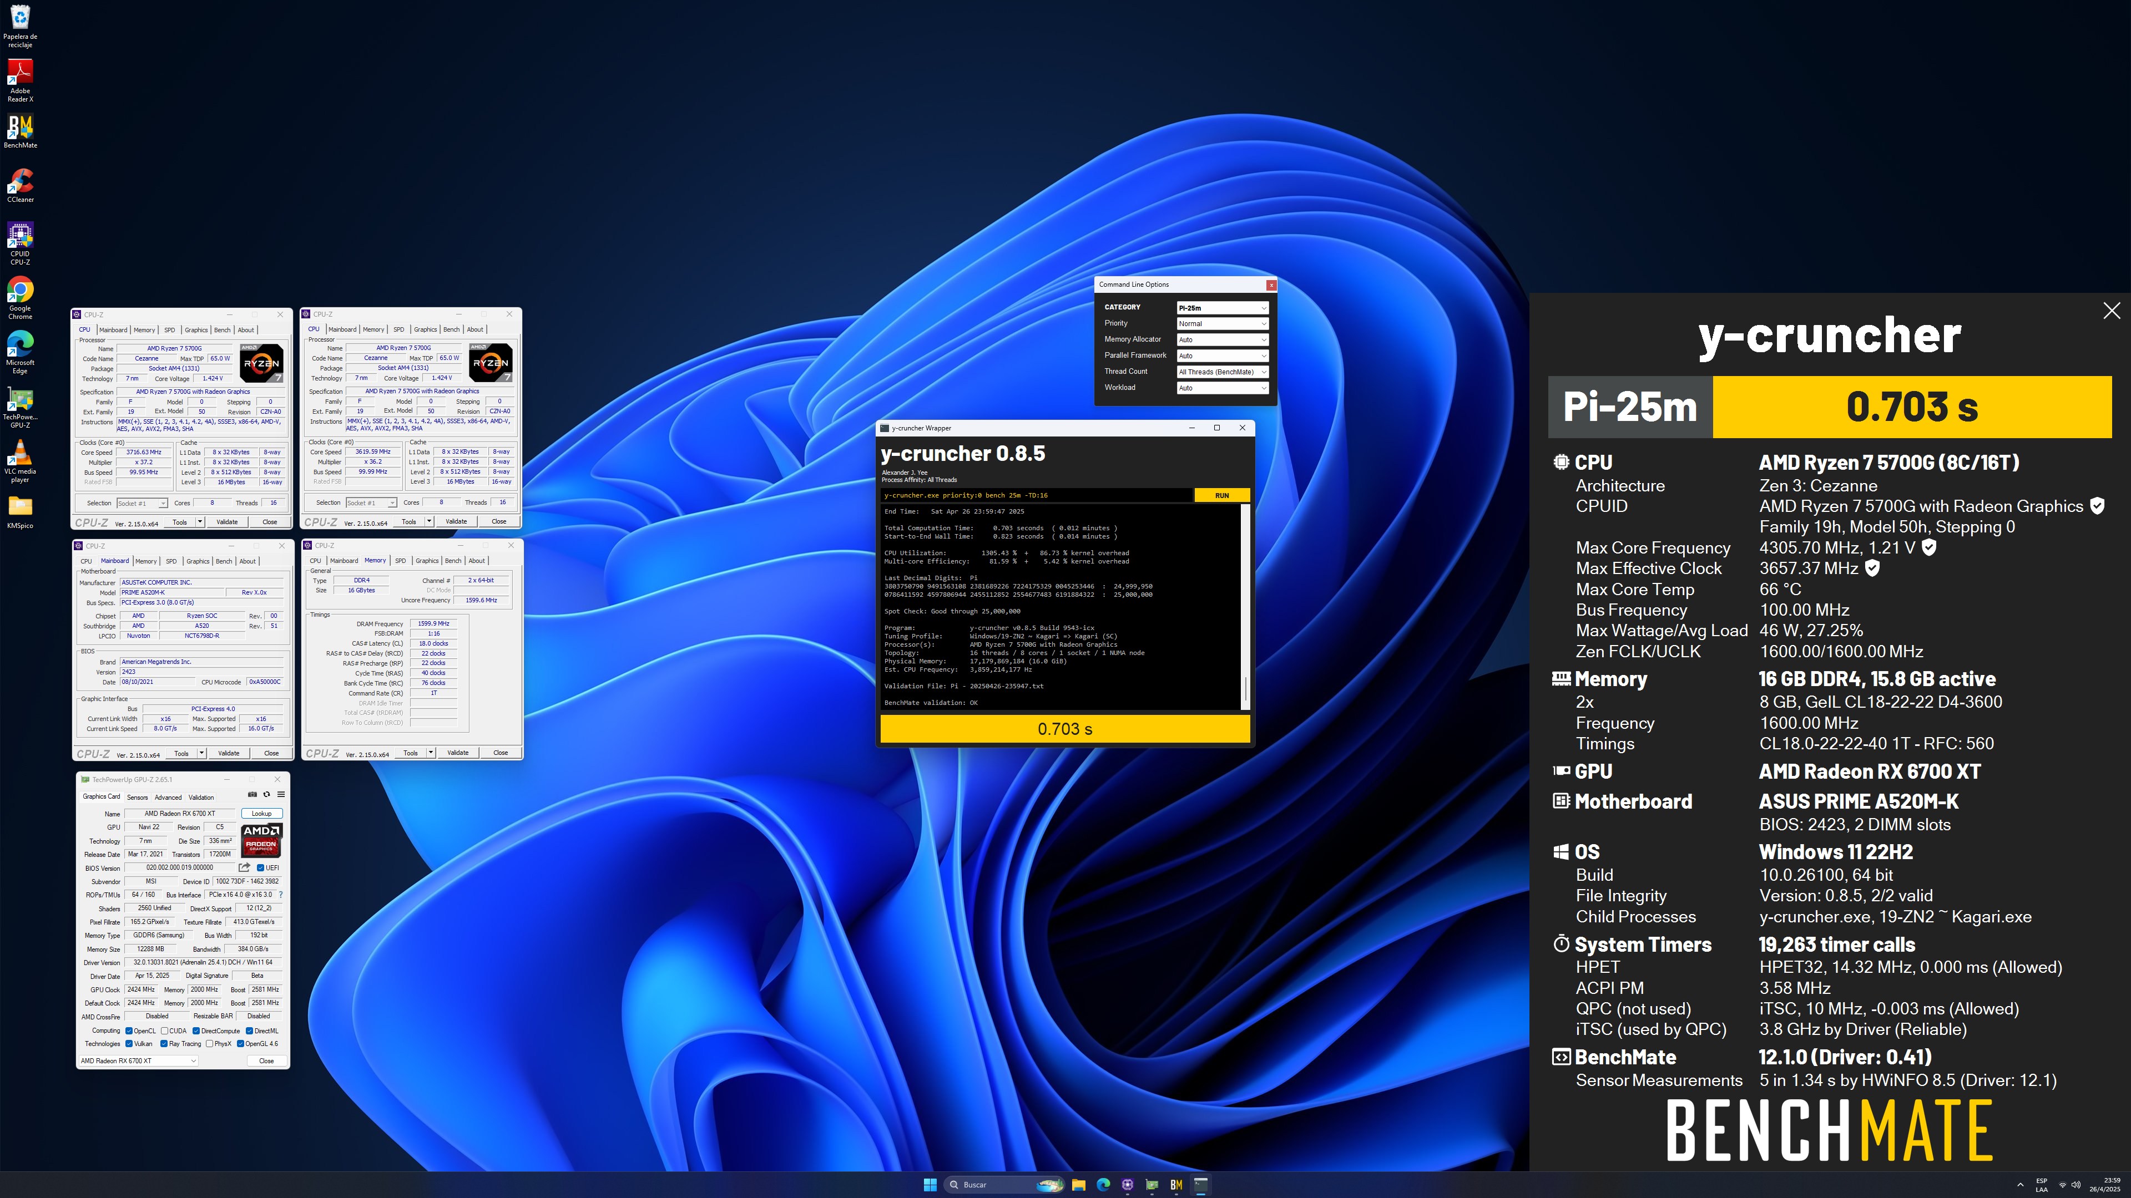Open the GPU-Z hamburger menu
The image size is (2131, 1198).
tap(280, 795)
